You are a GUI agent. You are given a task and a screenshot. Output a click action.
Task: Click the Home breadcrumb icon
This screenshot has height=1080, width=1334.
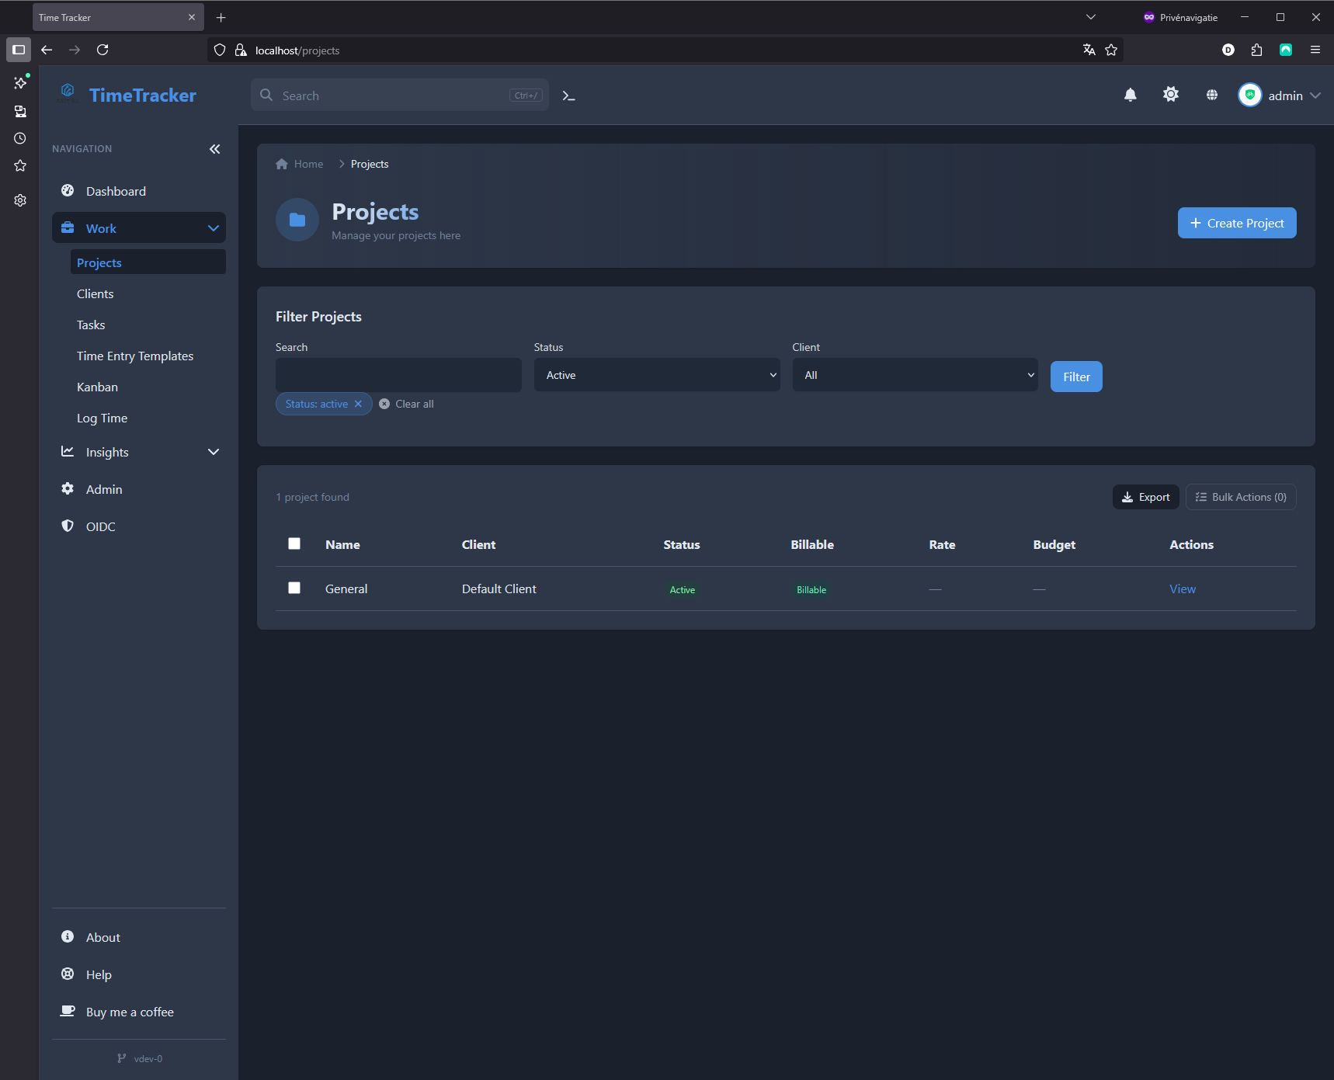(282, 164)
